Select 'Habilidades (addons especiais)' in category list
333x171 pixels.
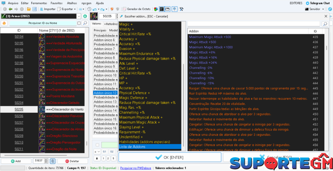(145, 142)
